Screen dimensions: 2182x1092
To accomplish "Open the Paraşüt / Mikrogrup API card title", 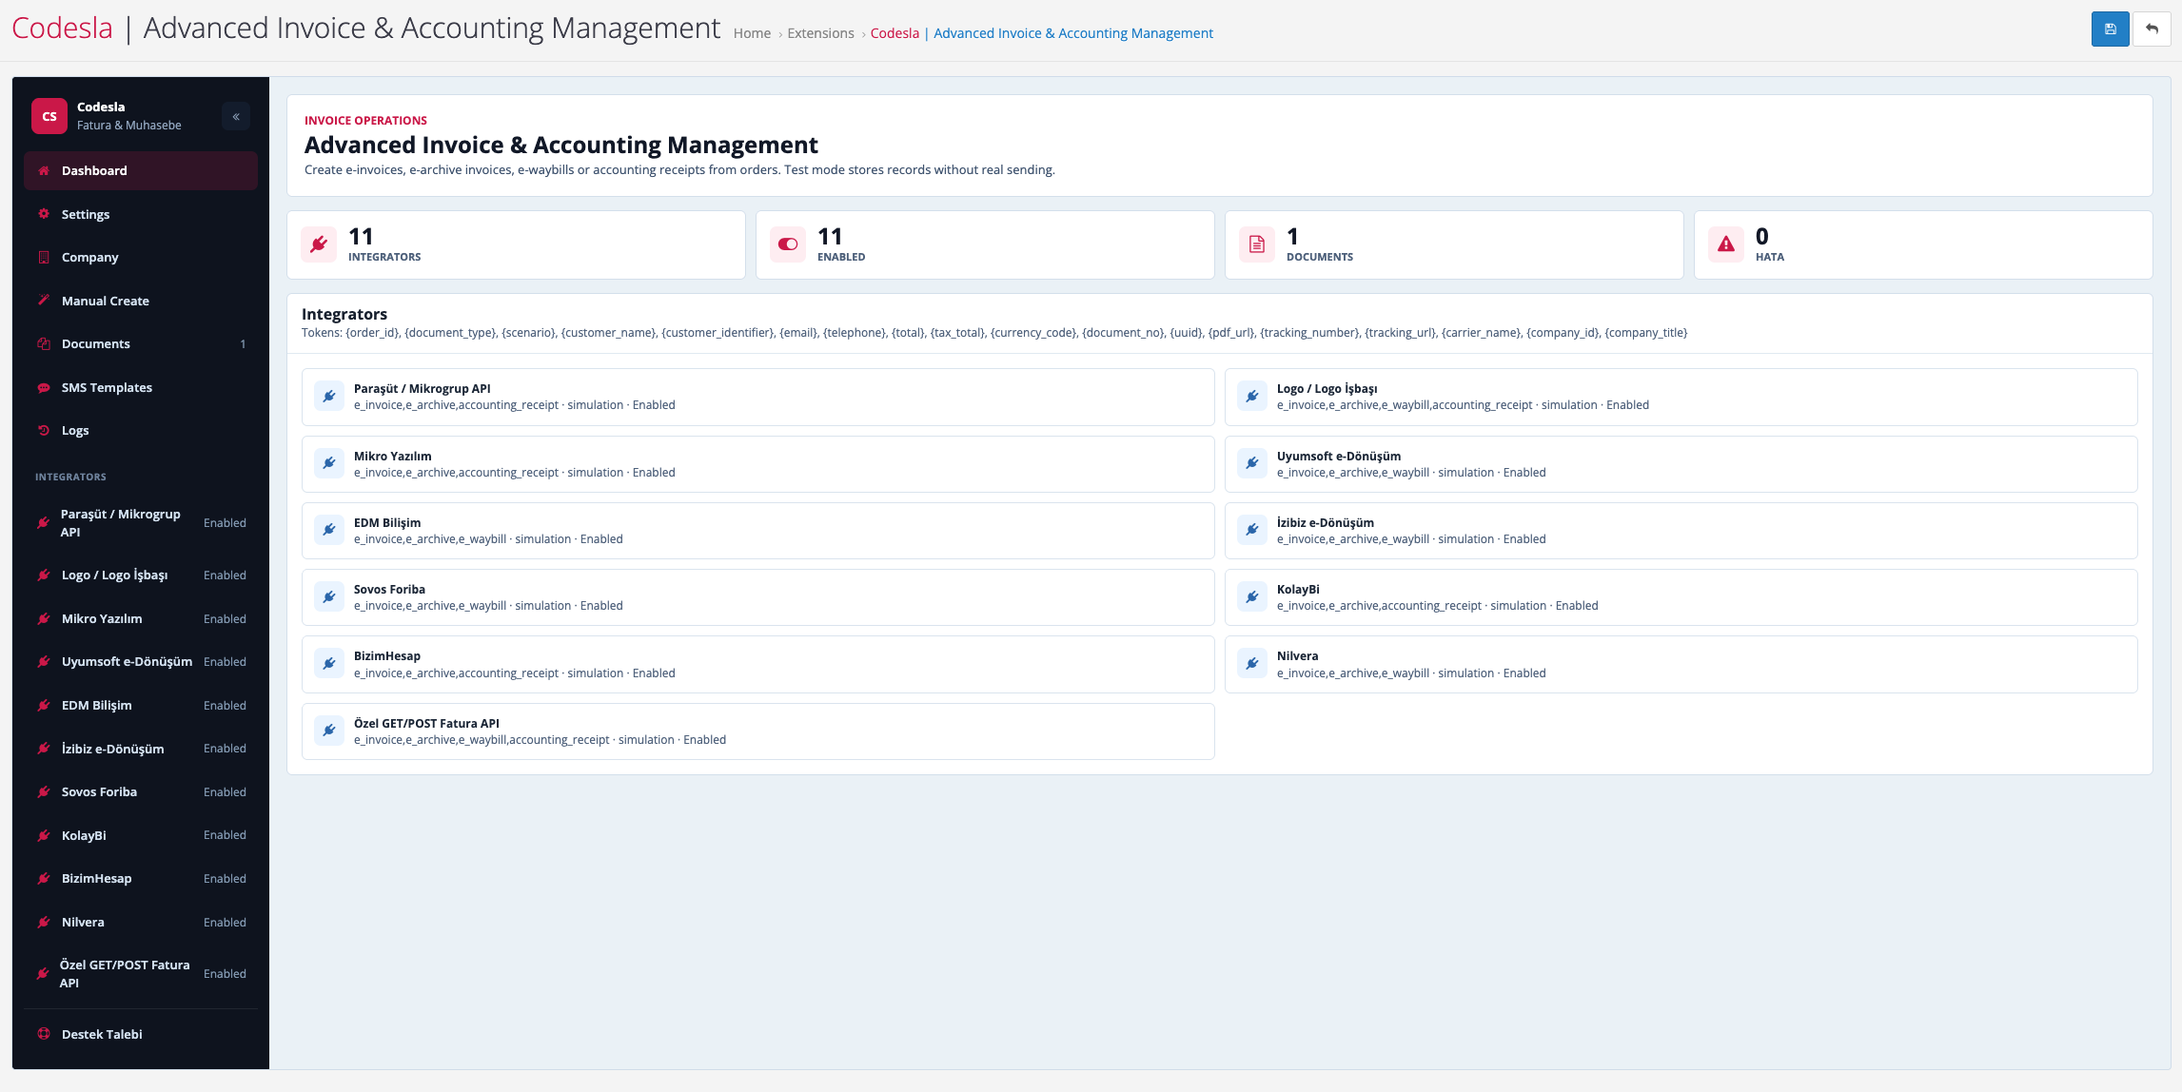I will 423,388.
